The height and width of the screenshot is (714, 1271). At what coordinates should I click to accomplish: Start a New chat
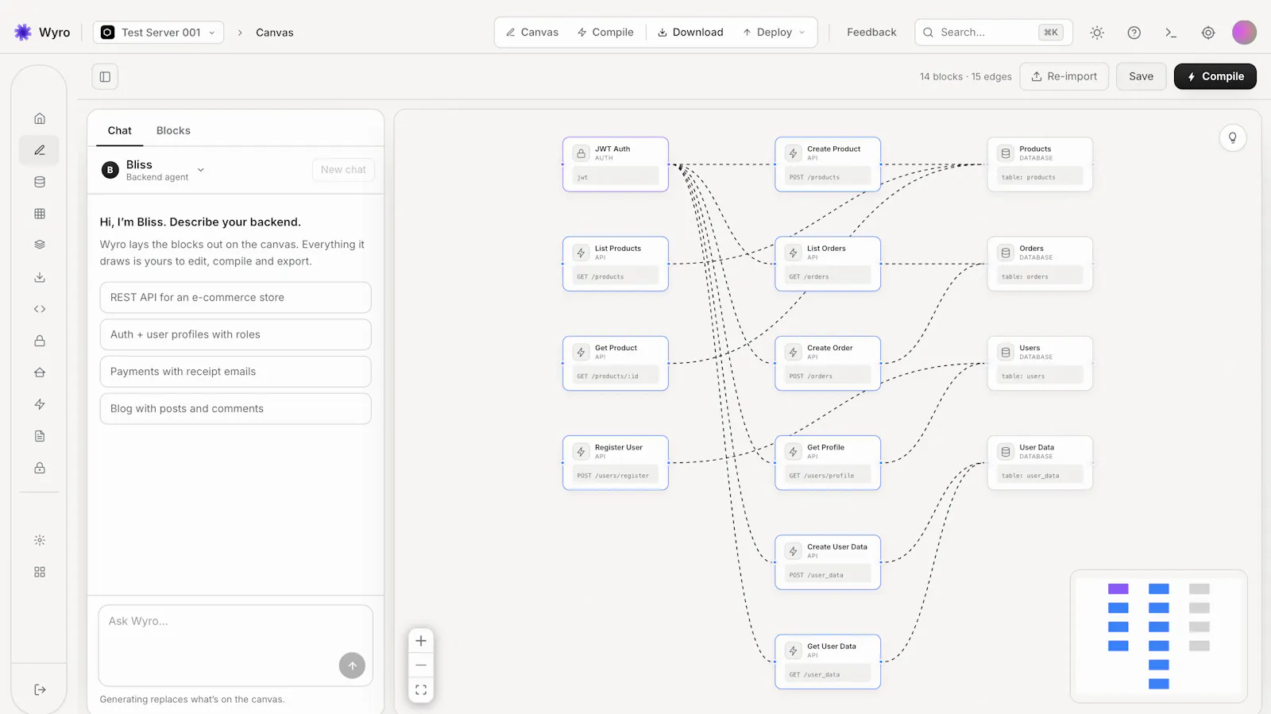click(343, 170)
